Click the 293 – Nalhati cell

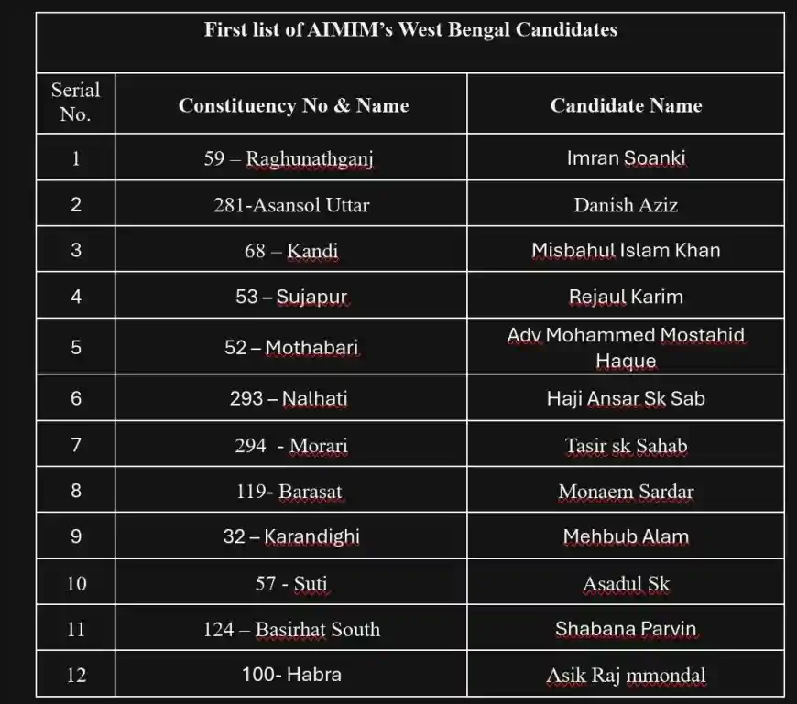(x=289, y=399)
